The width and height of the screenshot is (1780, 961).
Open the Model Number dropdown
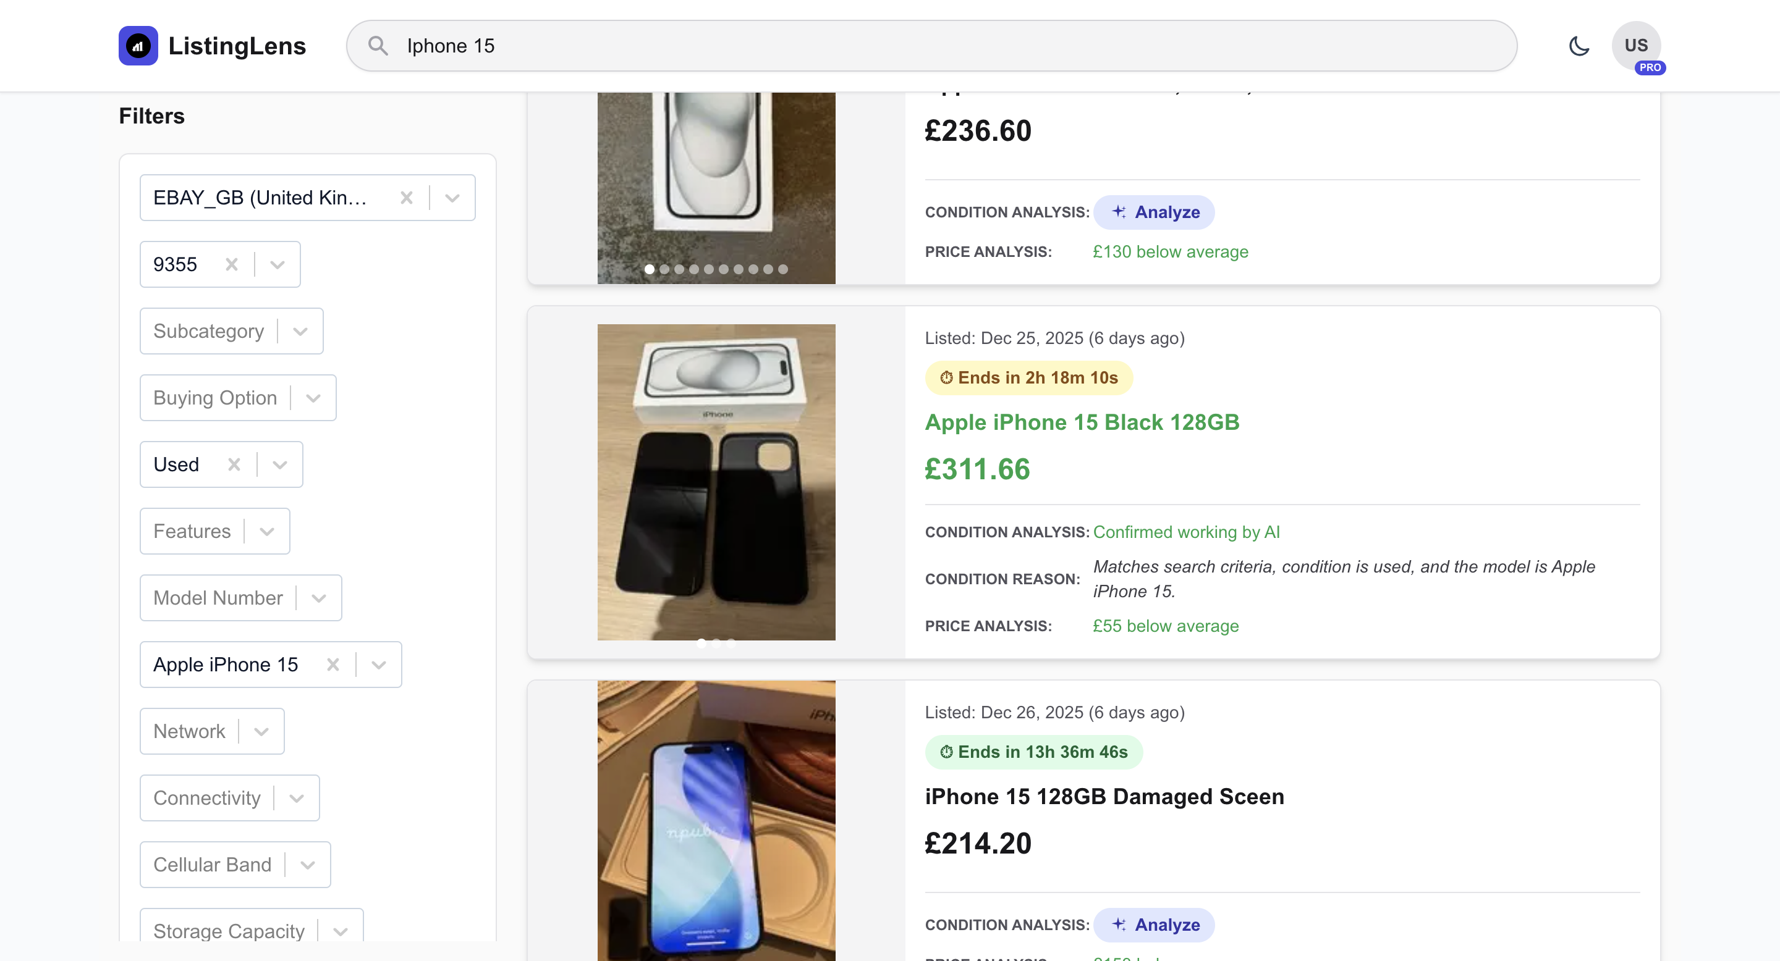click(318, 598)
